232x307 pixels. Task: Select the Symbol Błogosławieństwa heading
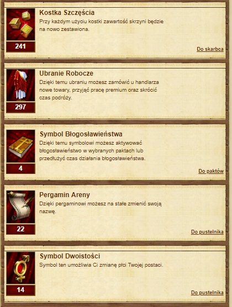[x=81, y=134]
